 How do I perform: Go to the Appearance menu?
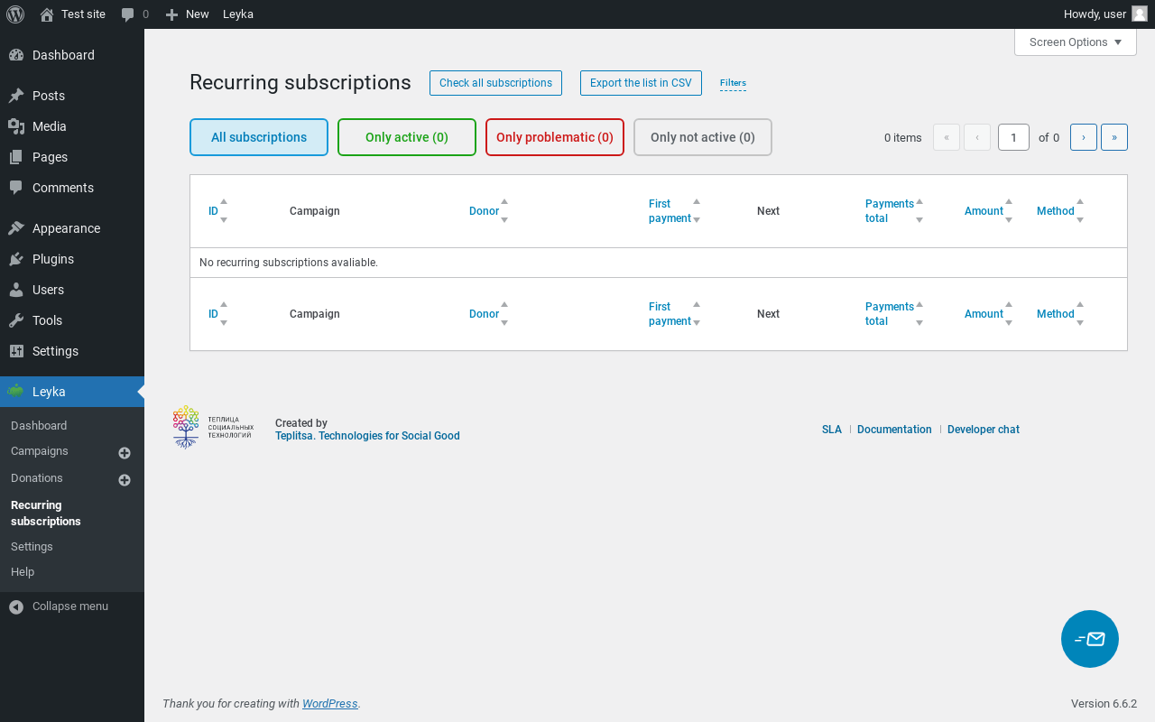(x=66, y=228)
